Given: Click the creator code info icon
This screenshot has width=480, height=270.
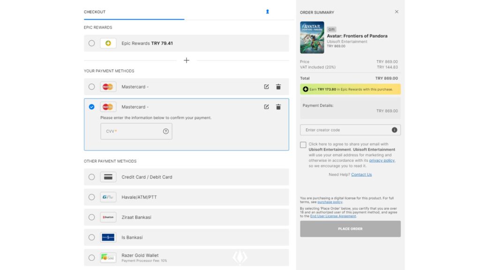Looking at the screenshot, I should [x=394, y=130].
